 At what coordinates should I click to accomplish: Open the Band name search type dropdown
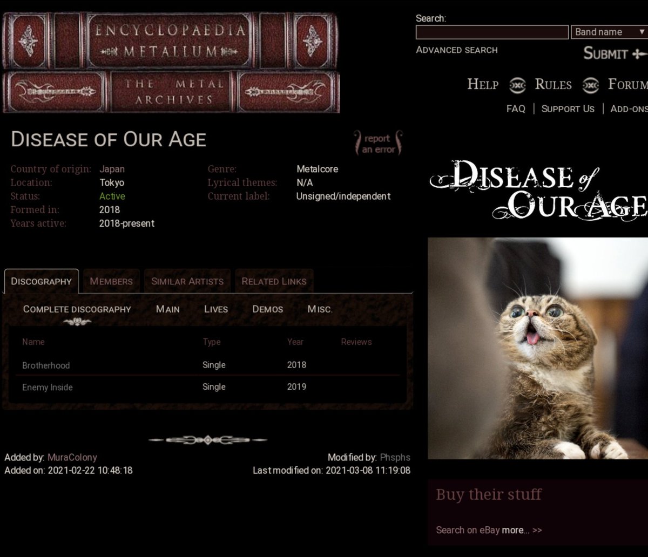[x=609, y=32]
